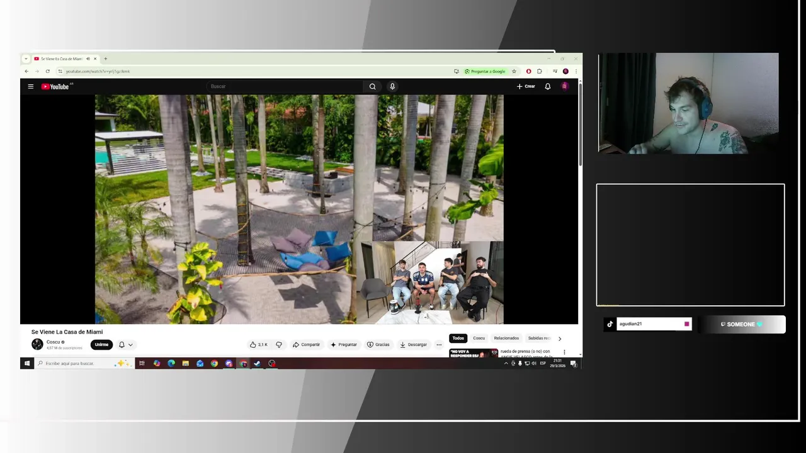Screen dimensions: 806x453
Task: Go back with Chrome back arrow
Action: (26, 71)
